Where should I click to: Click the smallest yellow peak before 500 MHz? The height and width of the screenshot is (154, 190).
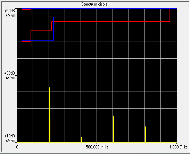pyautogui.click(x=82, y=139)
